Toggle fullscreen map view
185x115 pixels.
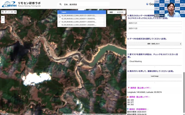coord(124,18)
